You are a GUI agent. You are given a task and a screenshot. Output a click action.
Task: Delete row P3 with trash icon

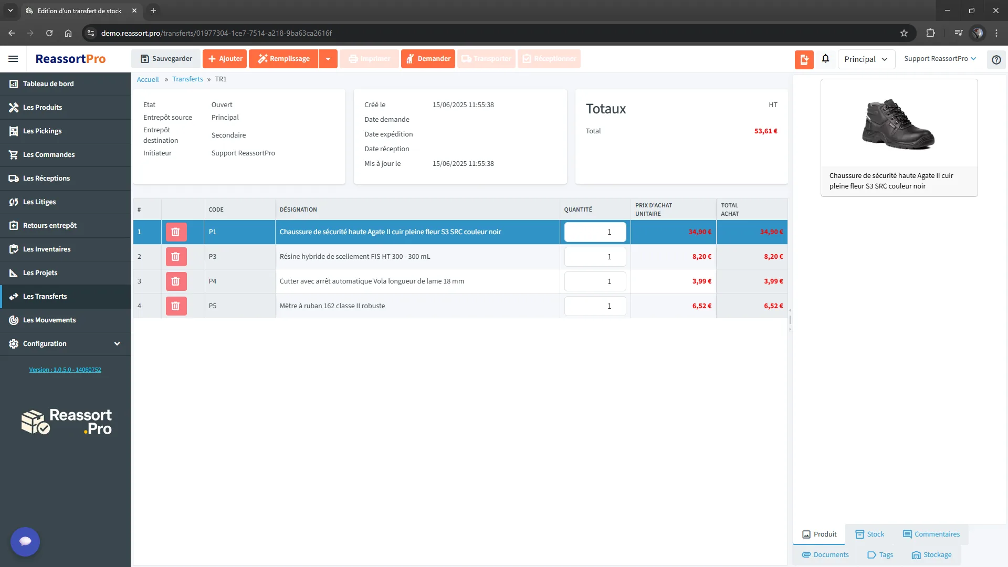coord(176,257)
